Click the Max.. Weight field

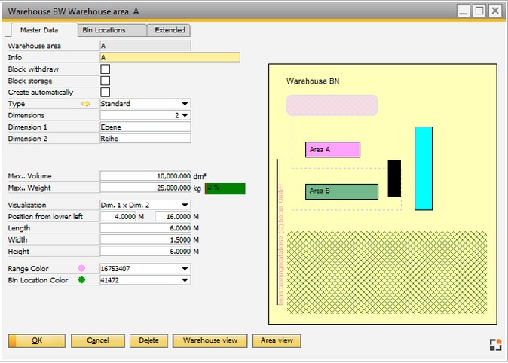click(145, 188)
